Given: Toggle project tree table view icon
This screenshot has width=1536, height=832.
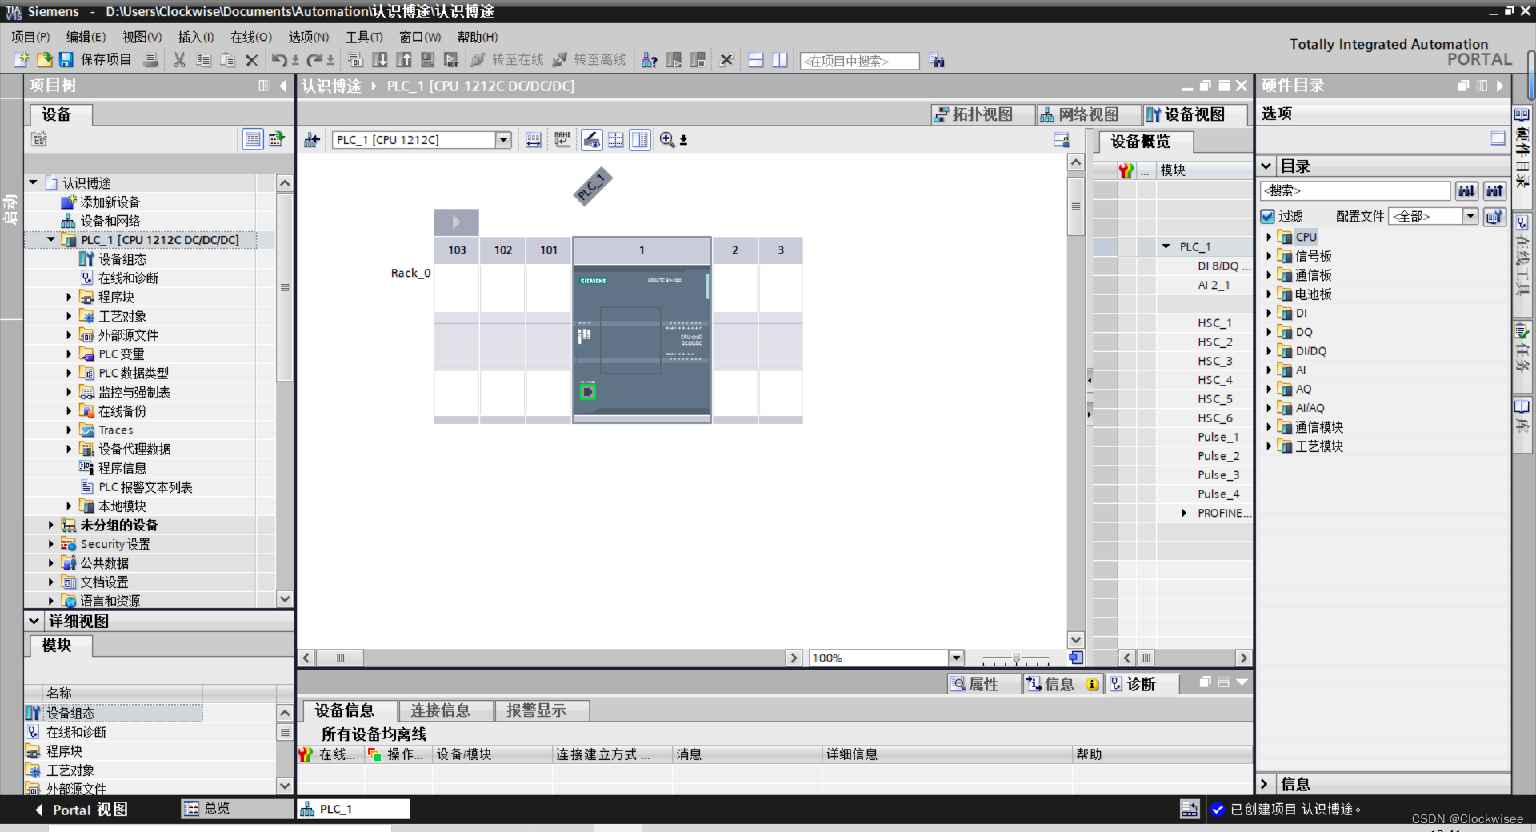Looking at the screenshot, I should click(253, 139).
